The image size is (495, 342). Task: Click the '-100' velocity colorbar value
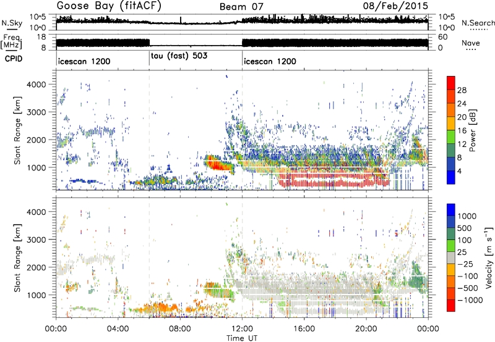coord(468,276)
